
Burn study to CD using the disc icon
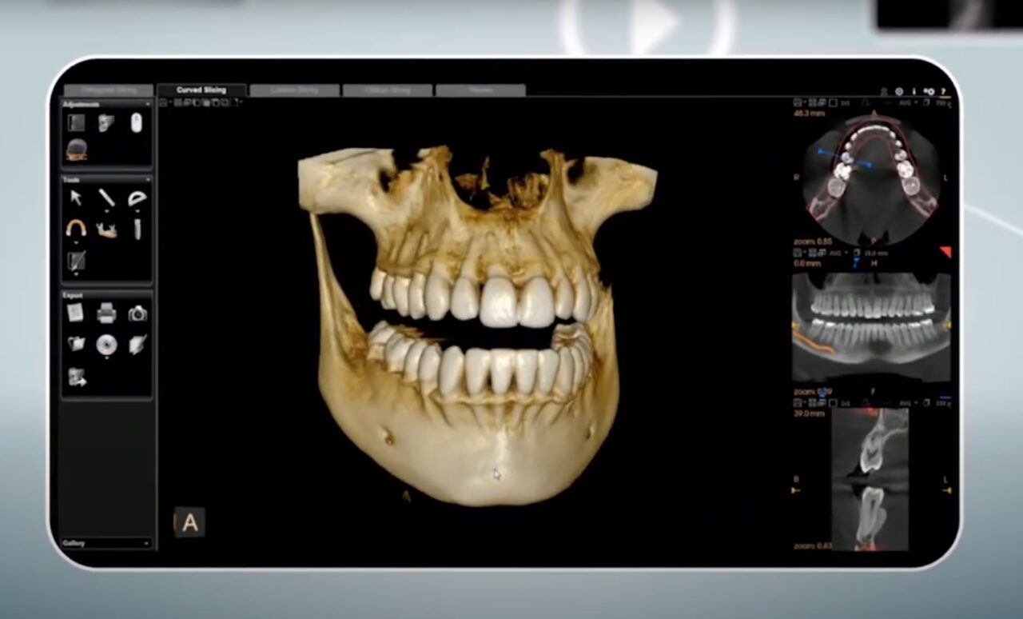click(x=107, y=343)
